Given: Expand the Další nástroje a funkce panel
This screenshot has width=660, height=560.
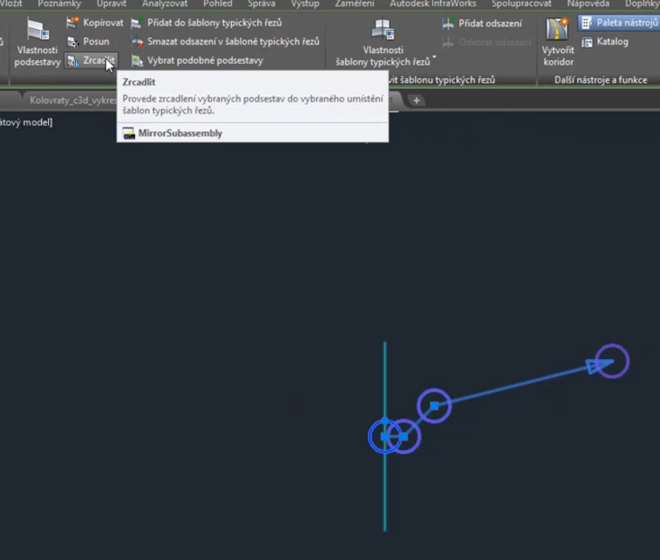Looking at the screenshot, I should (600, 80).
